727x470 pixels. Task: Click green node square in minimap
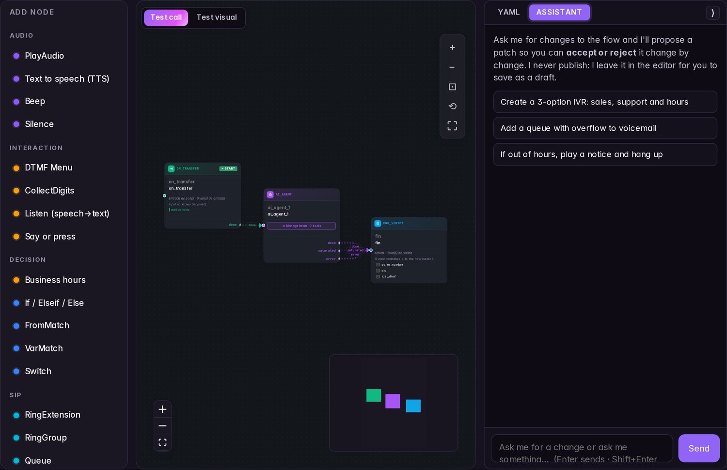point(374,395)
